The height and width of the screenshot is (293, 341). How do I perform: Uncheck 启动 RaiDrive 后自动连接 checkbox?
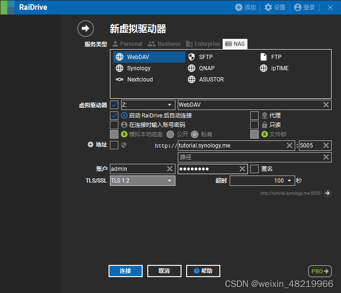pos(114,115)
